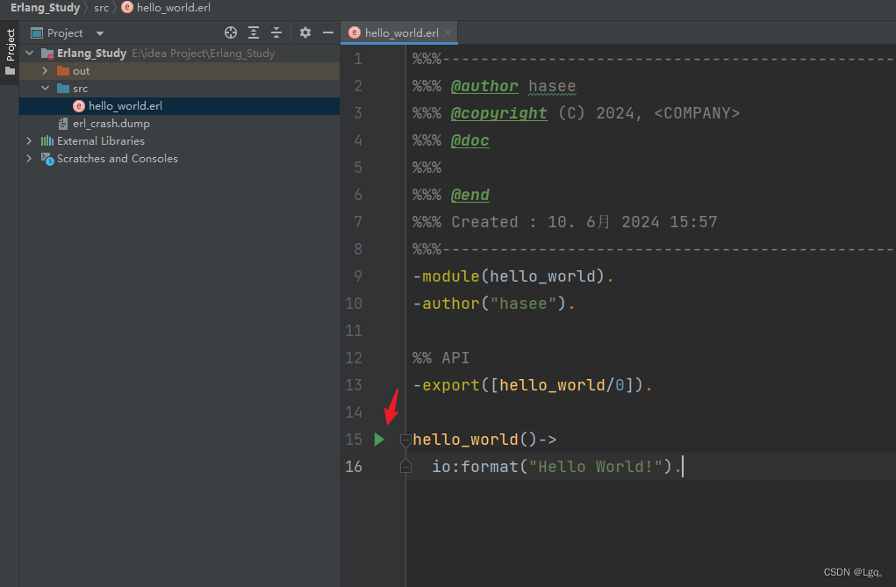Click the @copyright documentation tag
The image size is (896, 587).
click(498, 112)
